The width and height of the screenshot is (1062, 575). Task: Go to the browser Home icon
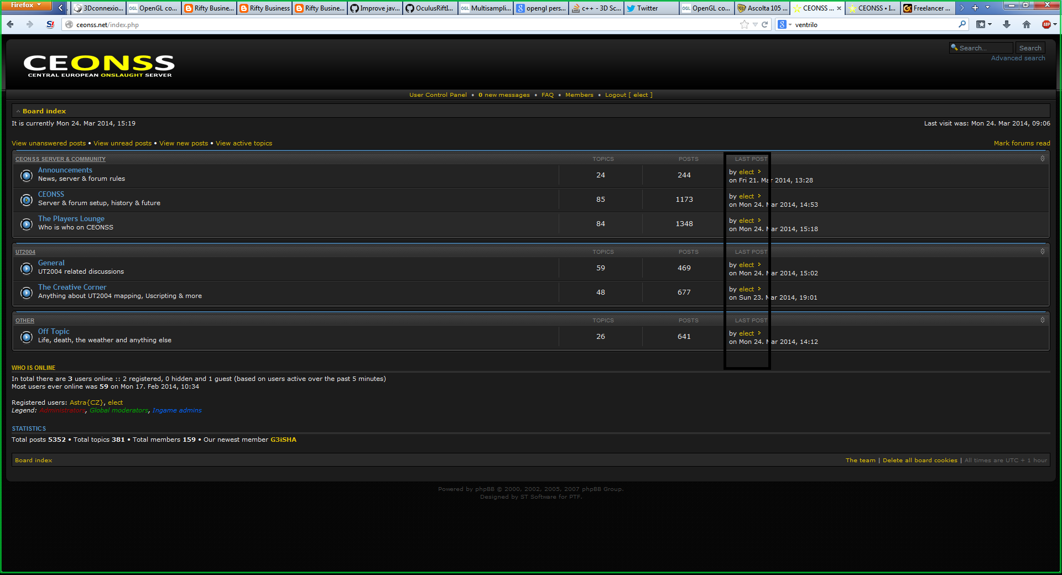point(1027,24)
